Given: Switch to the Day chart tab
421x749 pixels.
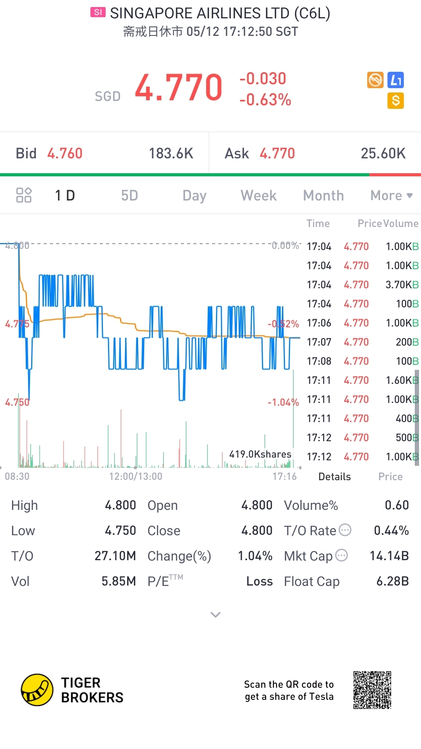Looking at the screenshot, I should pos(194,195).
